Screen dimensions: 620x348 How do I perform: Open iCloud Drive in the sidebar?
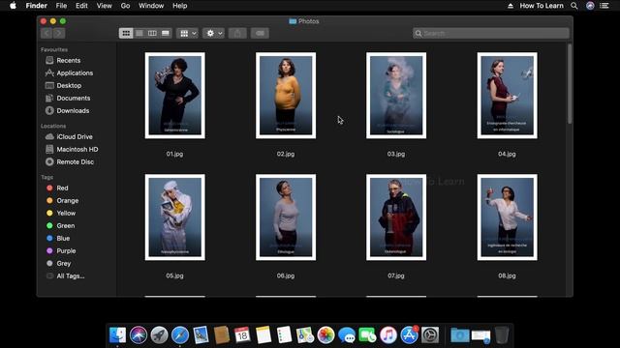(x=68, y=137)
